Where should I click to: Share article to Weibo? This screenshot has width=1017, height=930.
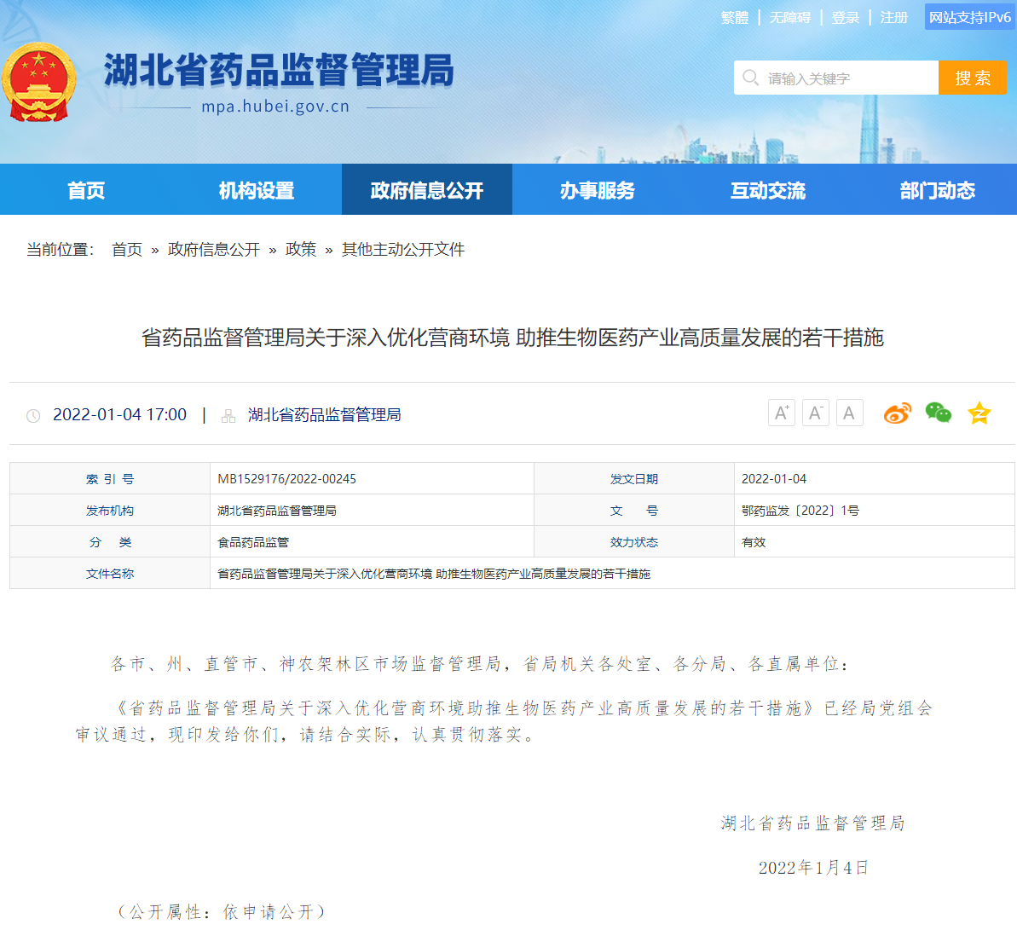(897, 413)
